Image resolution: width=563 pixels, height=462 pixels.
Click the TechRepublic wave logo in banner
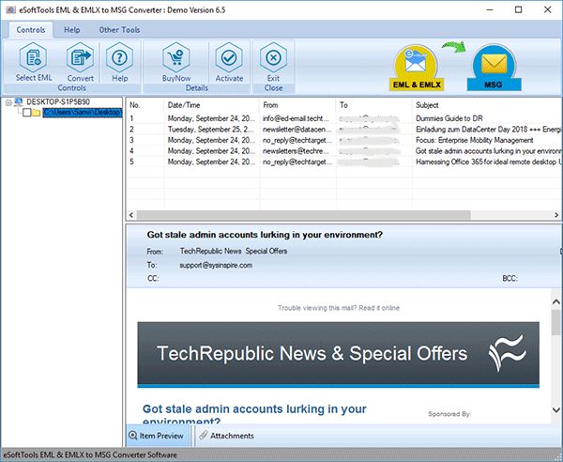(x=507, y=353)
